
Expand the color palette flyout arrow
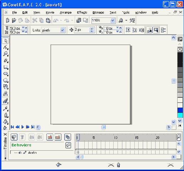180,126
